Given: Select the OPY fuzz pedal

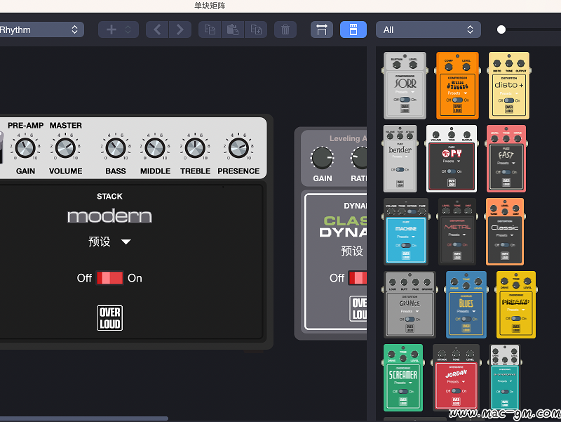Looking at the screenshot, I should point(452,159).
